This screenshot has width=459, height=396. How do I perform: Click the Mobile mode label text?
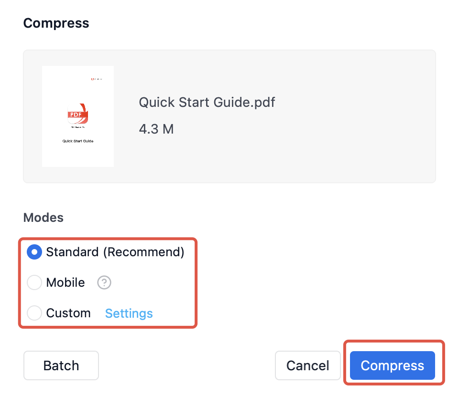(x=66, y=283)
